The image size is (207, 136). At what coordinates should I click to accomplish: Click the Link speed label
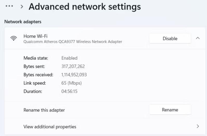point(35,83)
